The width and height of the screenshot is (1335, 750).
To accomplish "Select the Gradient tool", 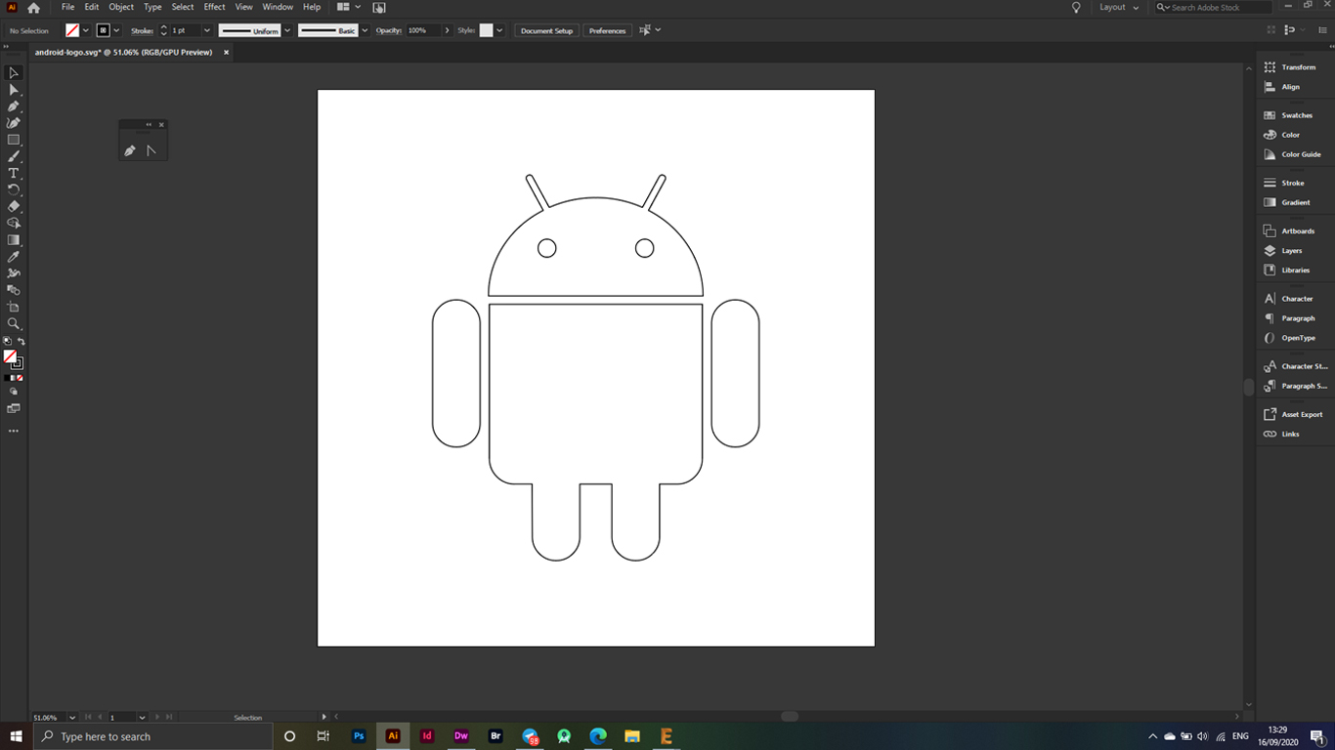I will [14, 240].
